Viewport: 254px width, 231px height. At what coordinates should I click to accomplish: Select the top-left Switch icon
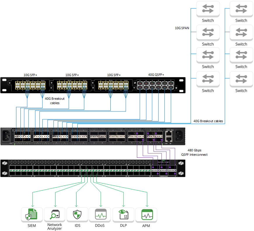click(208, 9)
